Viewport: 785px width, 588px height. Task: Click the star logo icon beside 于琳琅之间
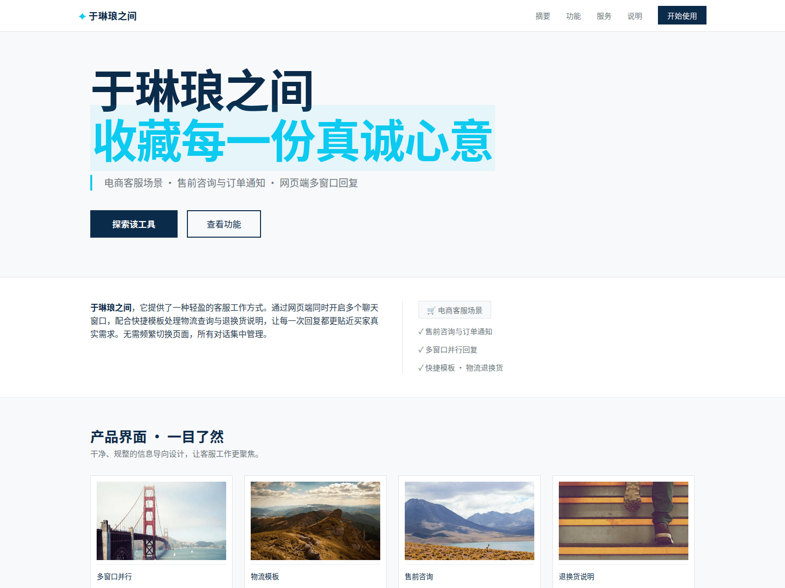pos(82,16)
